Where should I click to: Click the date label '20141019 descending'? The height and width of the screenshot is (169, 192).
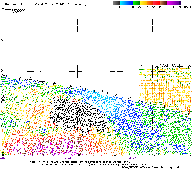click(x=71, y=4)
